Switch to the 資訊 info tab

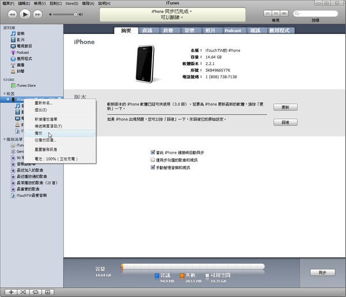(x=148, y=31)
